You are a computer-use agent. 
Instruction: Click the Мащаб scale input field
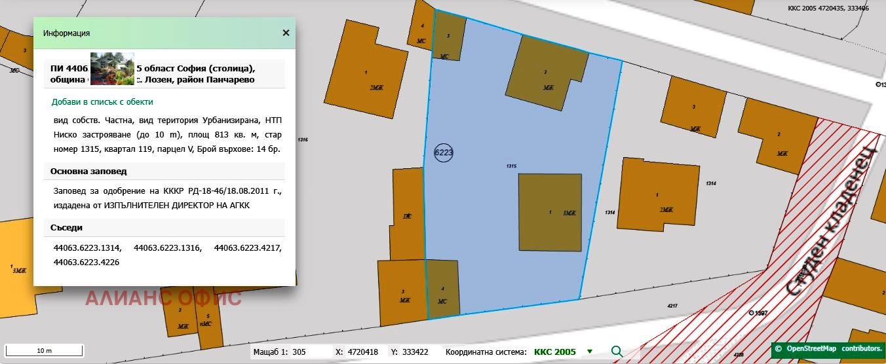(x=311, y=352)
